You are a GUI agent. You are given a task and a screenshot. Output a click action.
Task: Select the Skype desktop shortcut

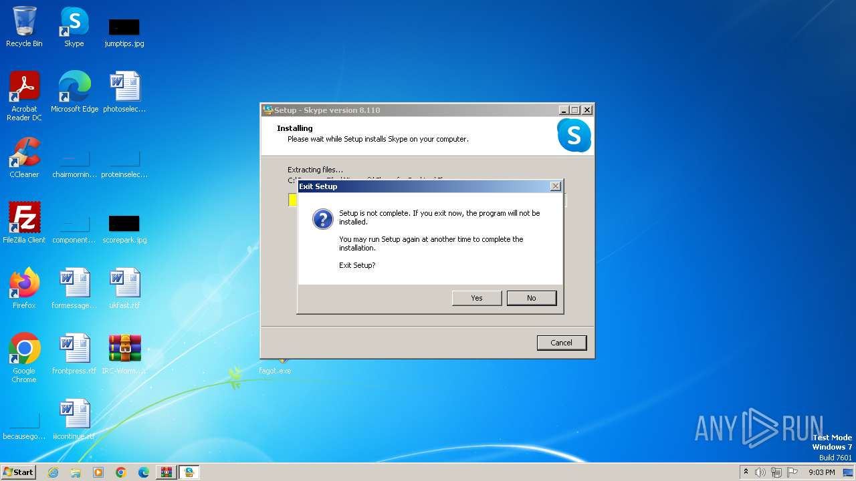(74, 27)
